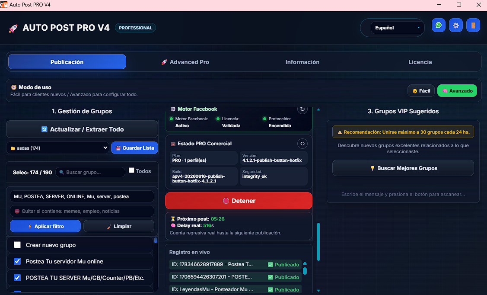Click the Guardar Lista button
This screenshot has width=487, height=295.
[x=134, y=148]
